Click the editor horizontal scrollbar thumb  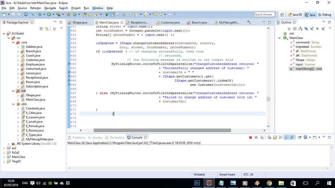tap(162, 130)
